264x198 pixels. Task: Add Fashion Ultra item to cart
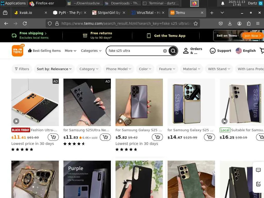click(53, 137)
